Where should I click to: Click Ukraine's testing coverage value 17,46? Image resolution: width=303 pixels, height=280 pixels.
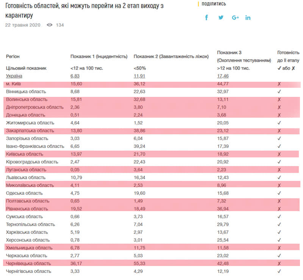[x=223, y=76]
